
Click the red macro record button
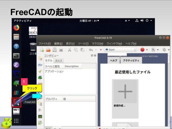tap(142, 50)
